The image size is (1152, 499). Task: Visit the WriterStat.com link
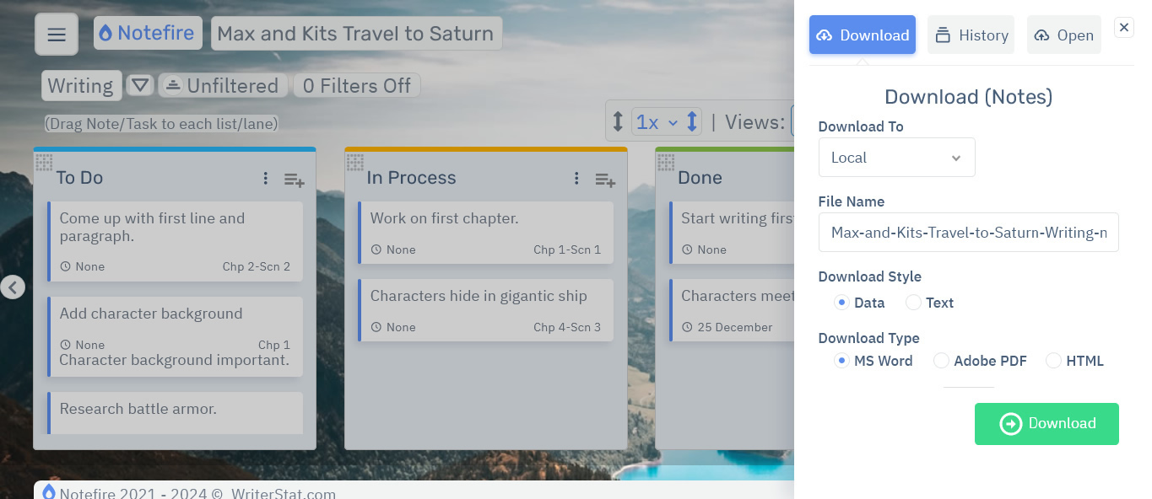click(x=284, y=493)
